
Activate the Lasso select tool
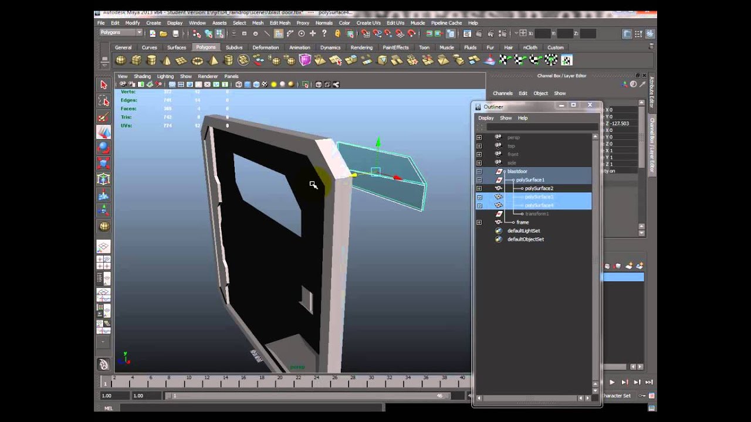click(104, 101)
